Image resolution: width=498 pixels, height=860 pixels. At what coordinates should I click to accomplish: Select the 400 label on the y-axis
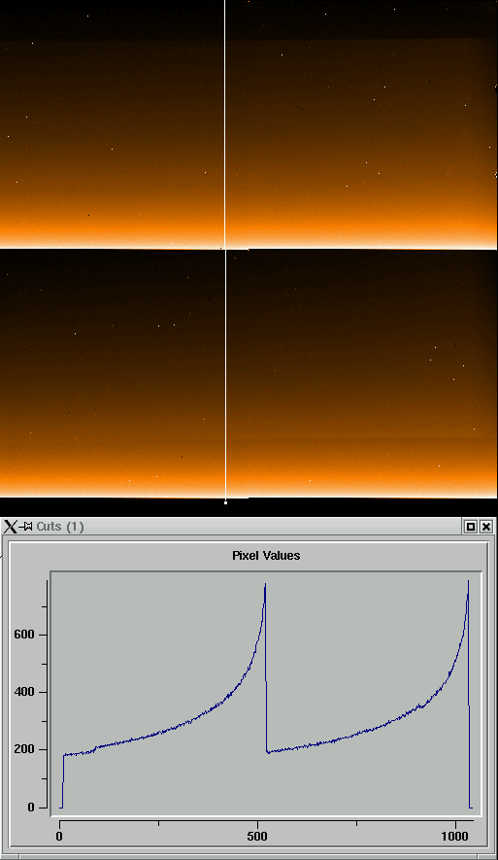(23, 692)
